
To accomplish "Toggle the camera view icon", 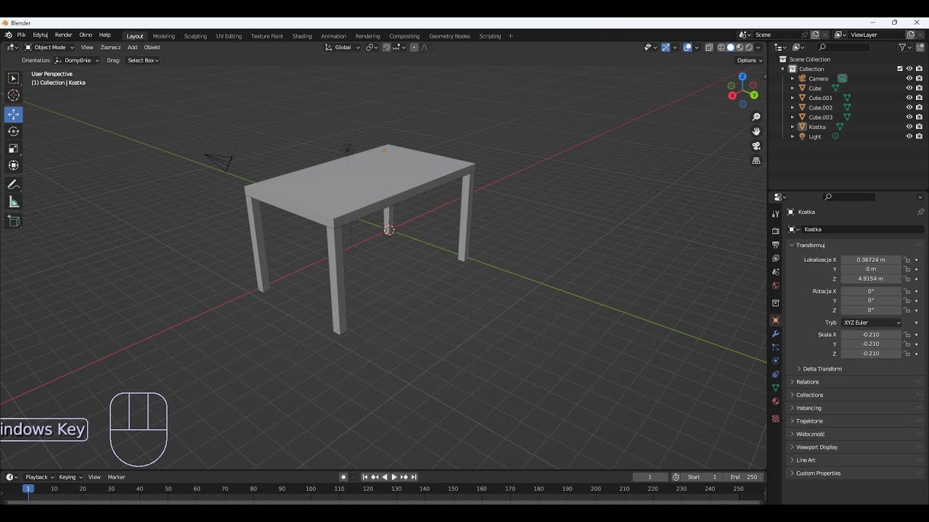I will 756,146.
